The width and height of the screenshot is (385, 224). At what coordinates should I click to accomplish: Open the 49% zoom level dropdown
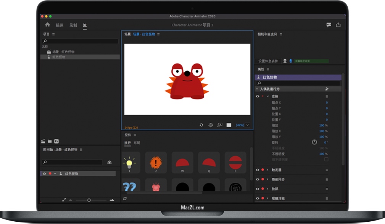click(x=247, y=125)
